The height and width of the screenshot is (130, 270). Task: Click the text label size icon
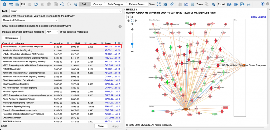point(186,4)
